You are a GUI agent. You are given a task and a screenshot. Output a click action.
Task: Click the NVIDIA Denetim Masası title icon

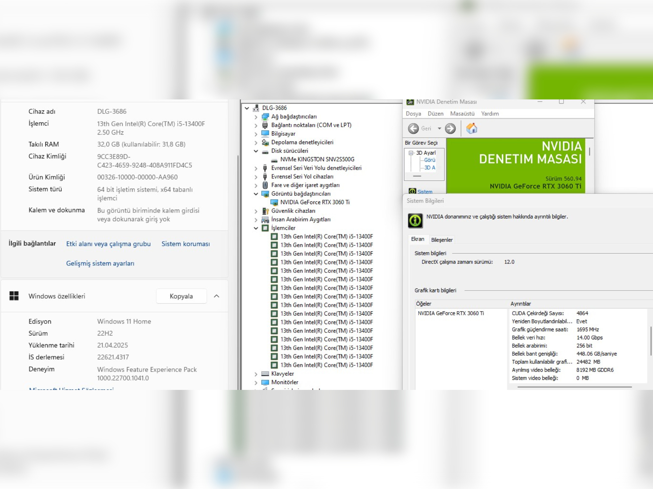pos(410,102)
